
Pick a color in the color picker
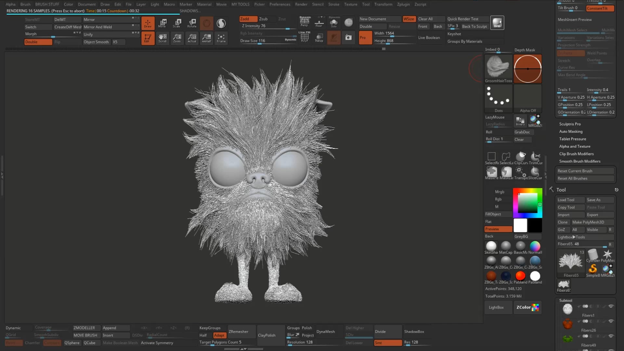pos(527,203)
